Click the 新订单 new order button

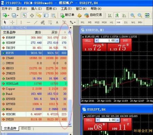coord(67,15)
